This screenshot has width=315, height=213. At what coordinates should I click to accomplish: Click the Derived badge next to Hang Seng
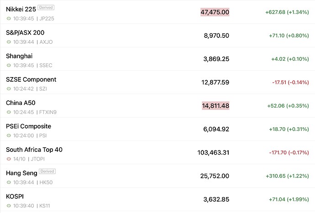tap(47, 171)
